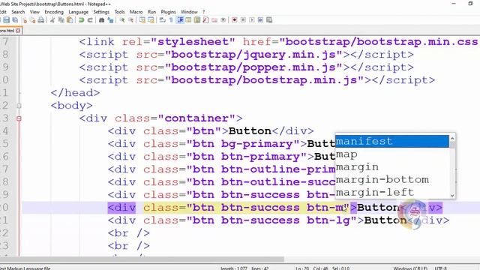Toggle the highlighted Indent Guide icon
Screen dimensions: 480x270
(x=180, y=20)
